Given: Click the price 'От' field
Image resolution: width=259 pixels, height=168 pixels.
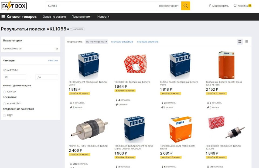Looking at the screenshot, I should click(x=15, y=77).
